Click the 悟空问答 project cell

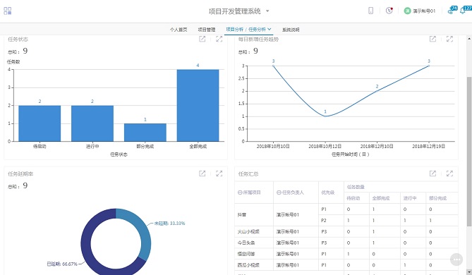(254, 254)
